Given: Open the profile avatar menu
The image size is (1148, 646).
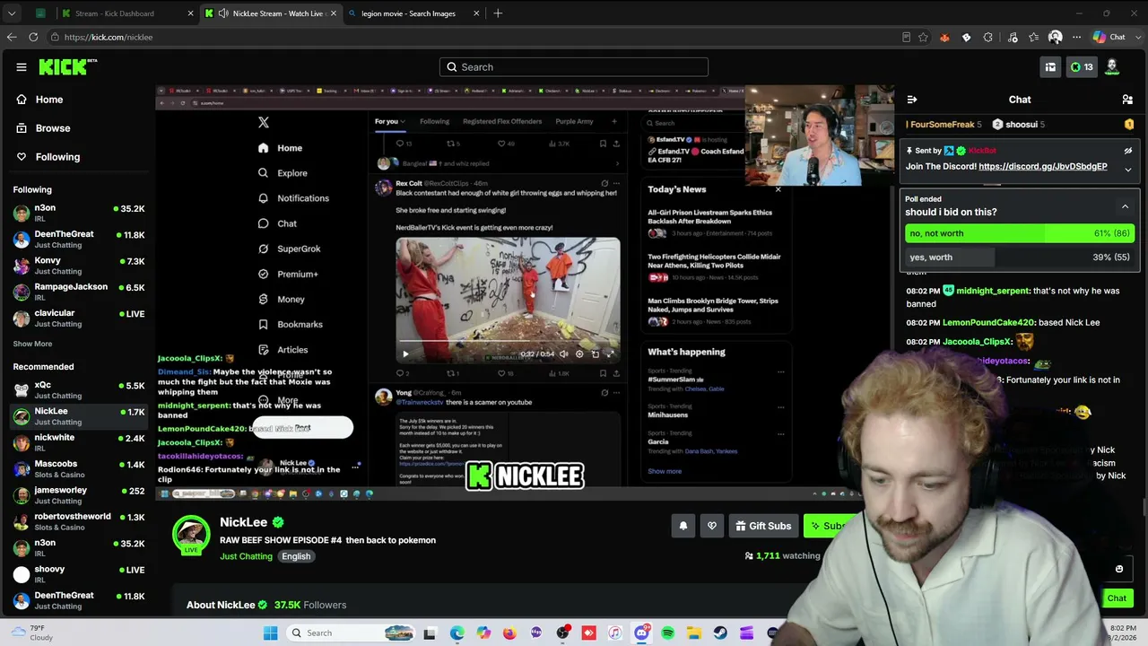Looking at the screenshot, I should 1112,66.
